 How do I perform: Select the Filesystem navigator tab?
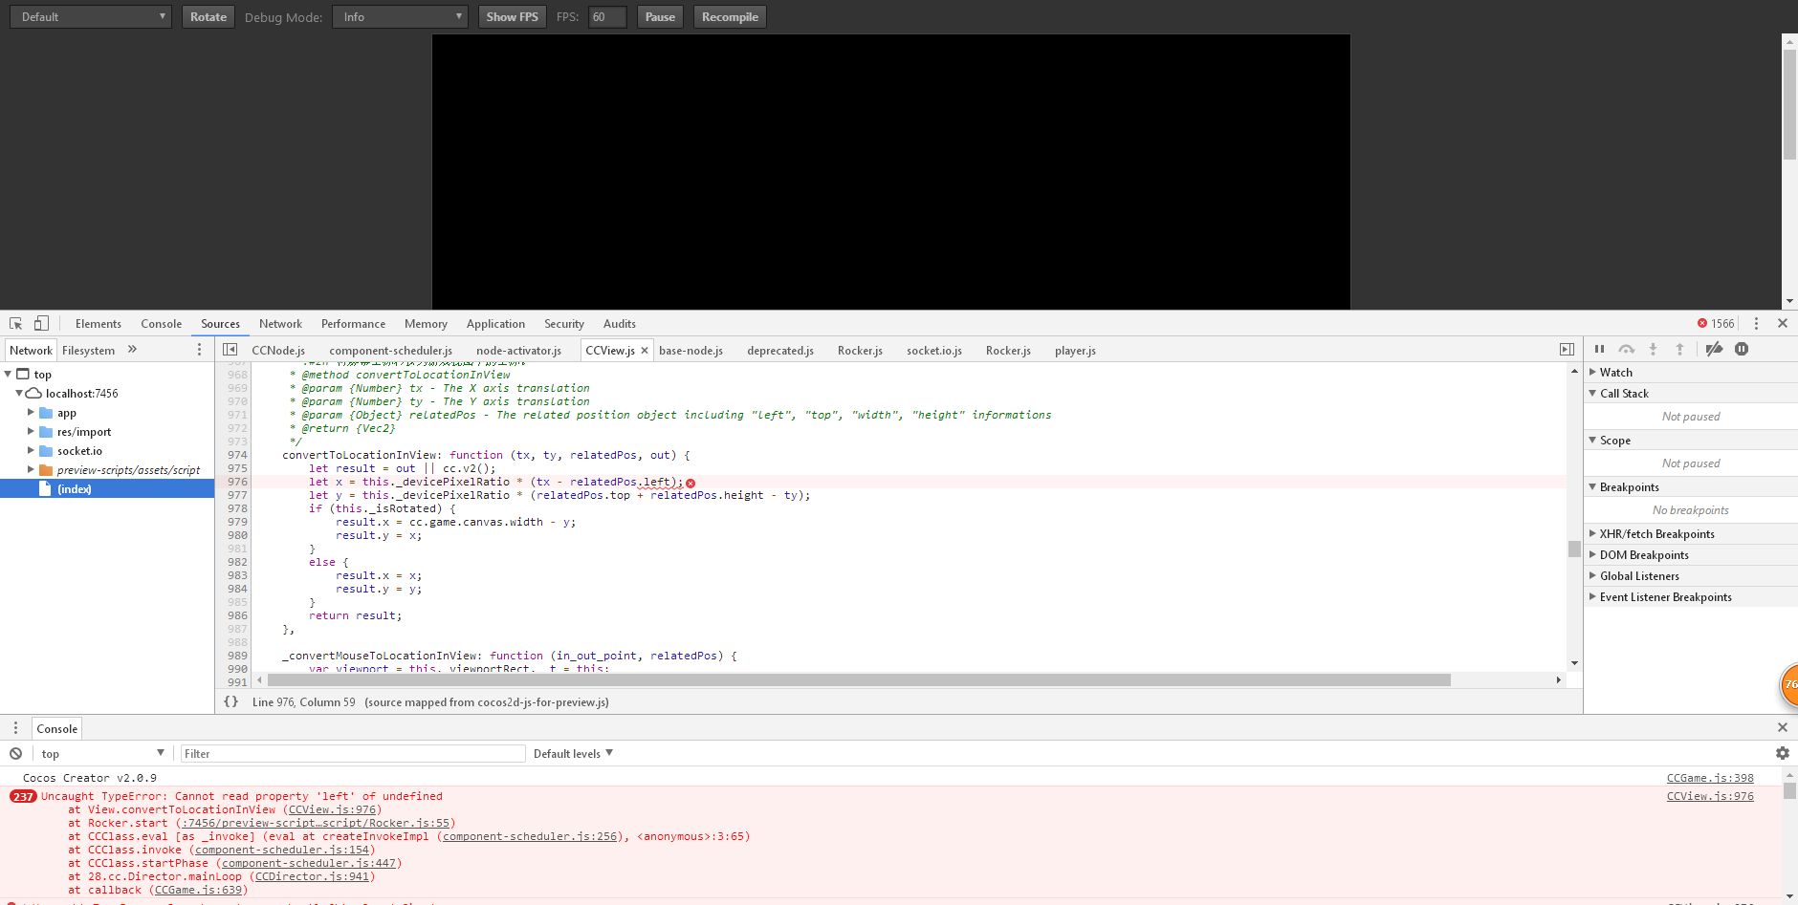coord(88,351)
